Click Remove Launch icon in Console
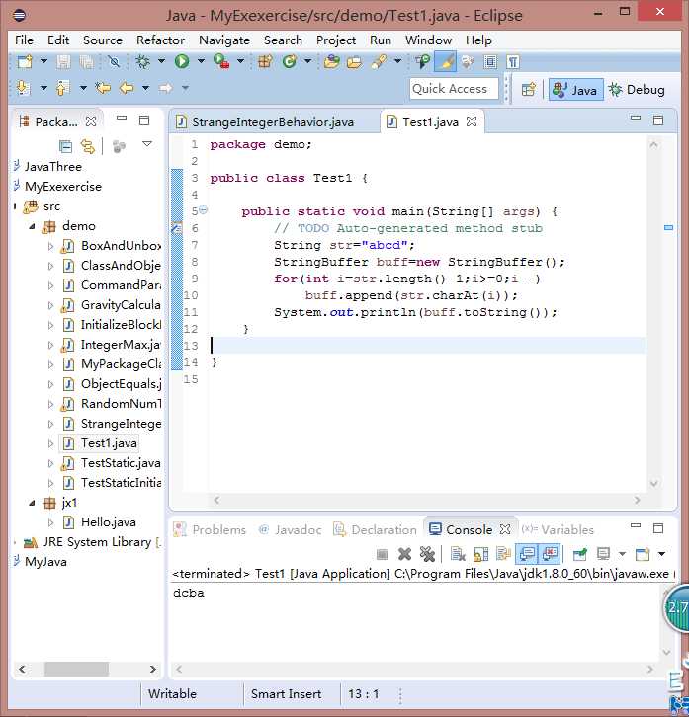 click(404, 554)
